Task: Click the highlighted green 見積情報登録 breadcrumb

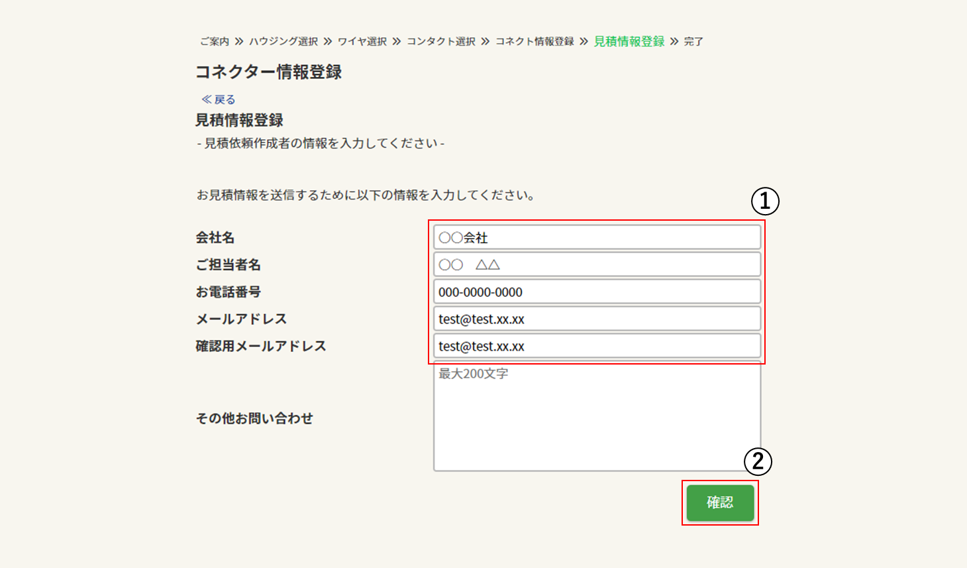Action: [629, 42]
